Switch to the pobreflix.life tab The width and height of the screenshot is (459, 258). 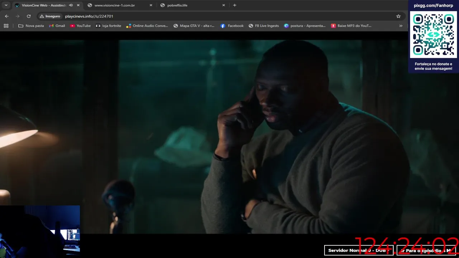coord(178,5)
